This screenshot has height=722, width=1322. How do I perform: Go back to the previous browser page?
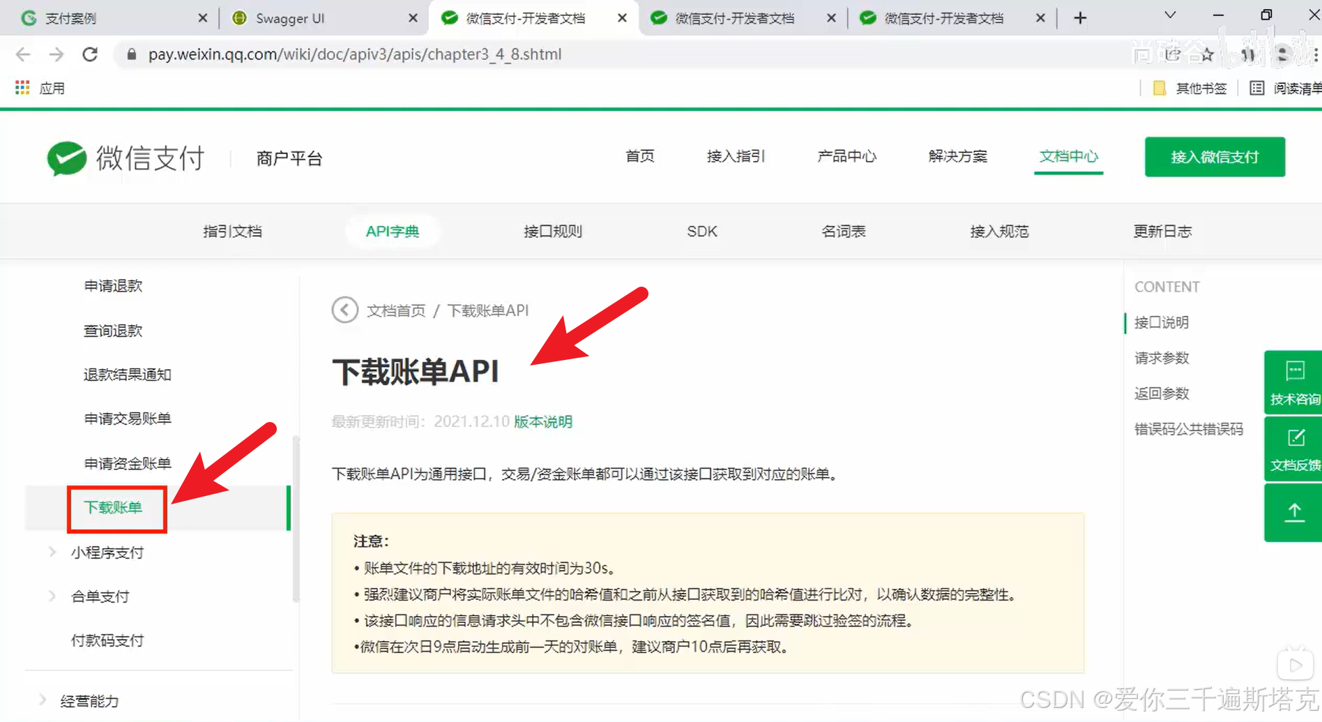point(22,54)
